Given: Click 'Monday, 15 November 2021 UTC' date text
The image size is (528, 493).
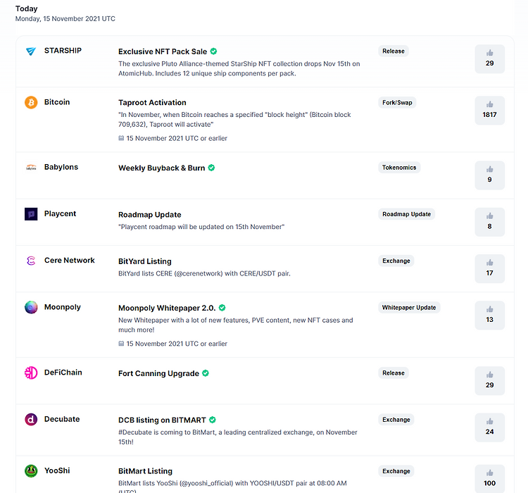Looking at the screenshot, I should coord(65,19).
